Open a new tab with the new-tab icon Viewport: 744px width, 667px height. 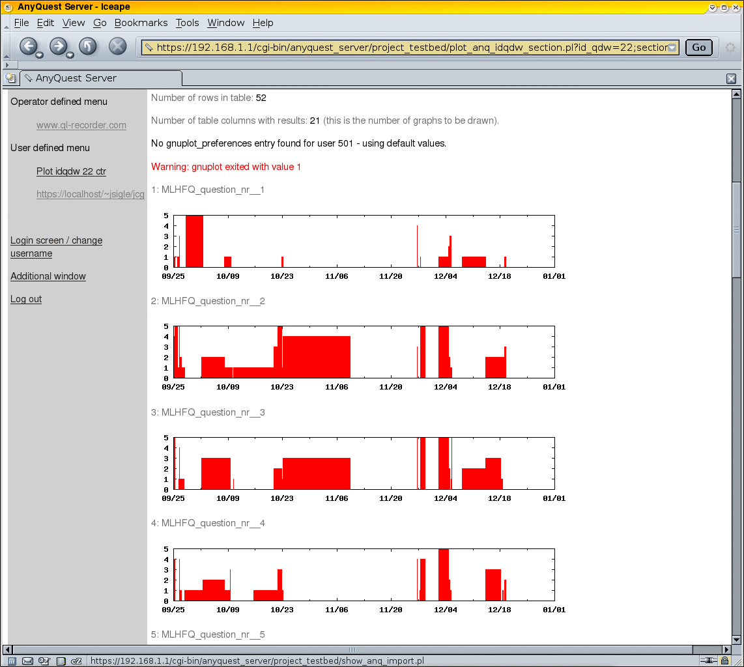click(10, 78)
